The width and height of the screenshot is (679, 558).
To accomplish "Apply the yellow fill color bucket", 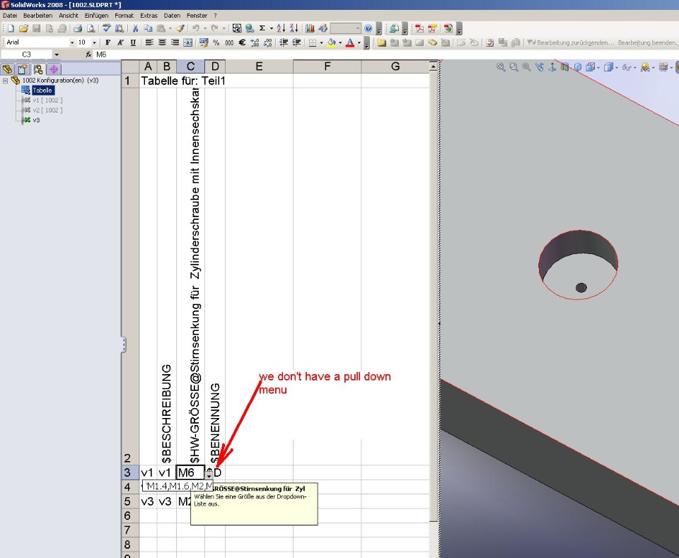I will 332,42.
